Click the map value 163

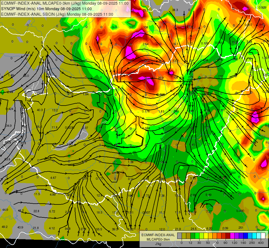tap(131, 27)
